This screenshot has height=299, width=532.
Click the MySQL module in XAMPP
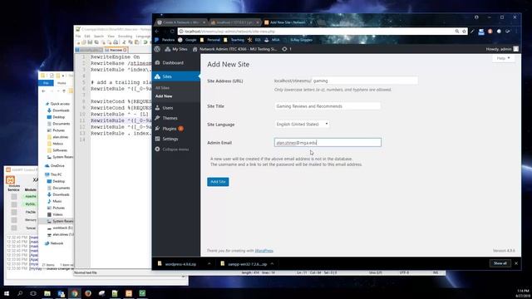(x=30, y=204)
